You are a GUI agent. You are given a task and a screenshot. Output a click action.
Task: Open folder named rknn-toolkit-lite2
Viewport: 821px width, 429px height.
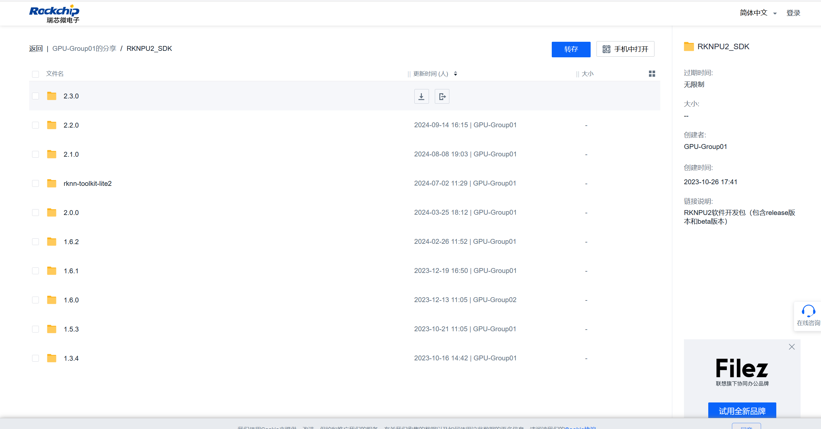87,184
